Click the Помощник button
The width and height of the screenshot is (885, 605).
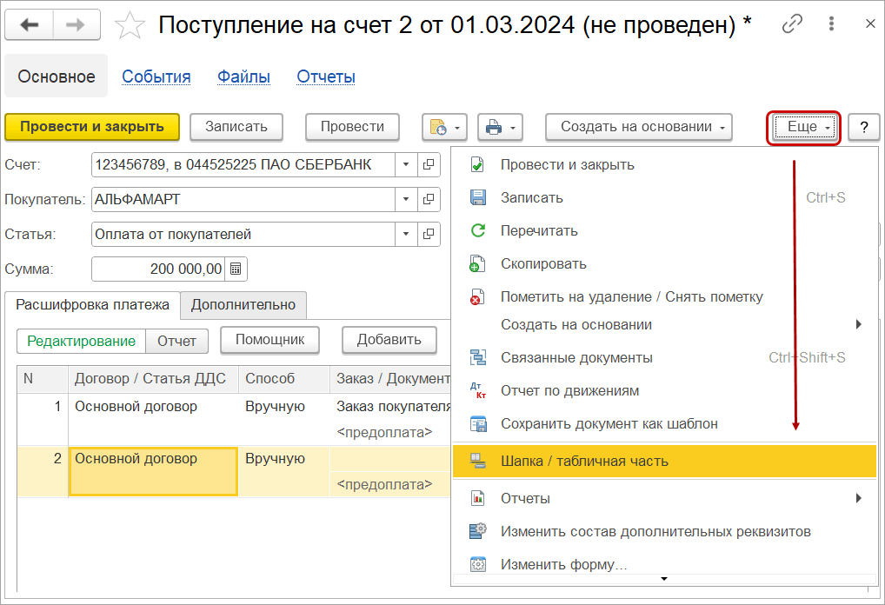[x=269, y=341]
